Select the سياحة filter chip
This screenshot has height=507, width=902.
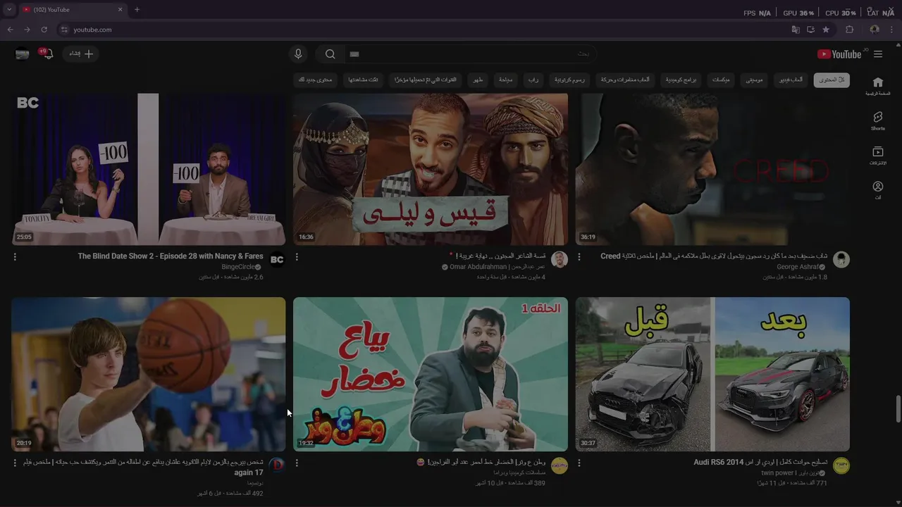tap(505, 80)
